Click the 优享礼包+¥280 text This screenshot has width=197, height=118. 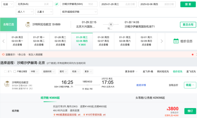tap(171, 115)
